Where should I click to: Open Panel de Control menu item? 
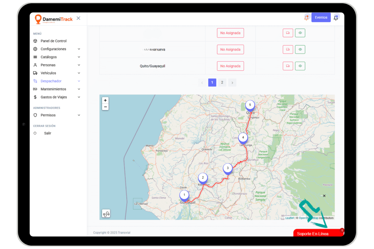click(x=53, y=41)
